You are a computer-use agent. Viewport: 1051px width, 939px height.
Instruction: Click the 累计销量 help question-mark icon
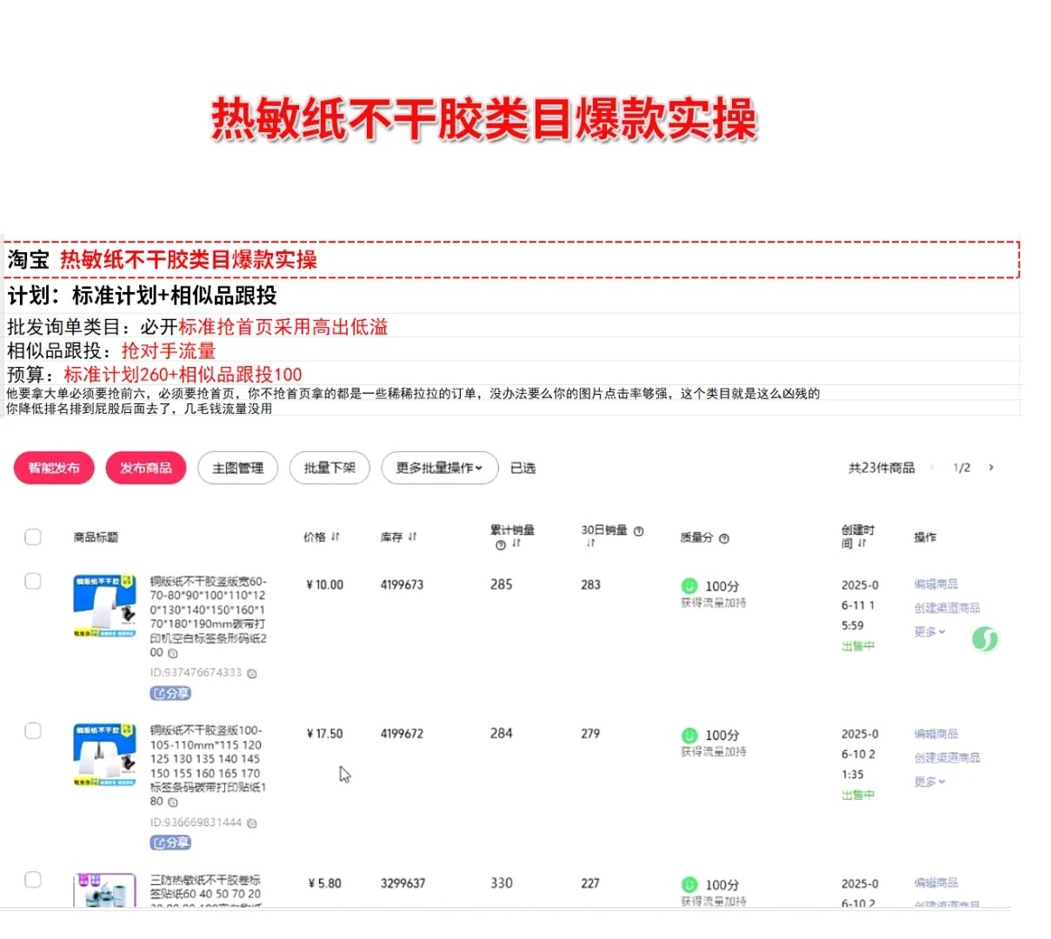[501, 545]
